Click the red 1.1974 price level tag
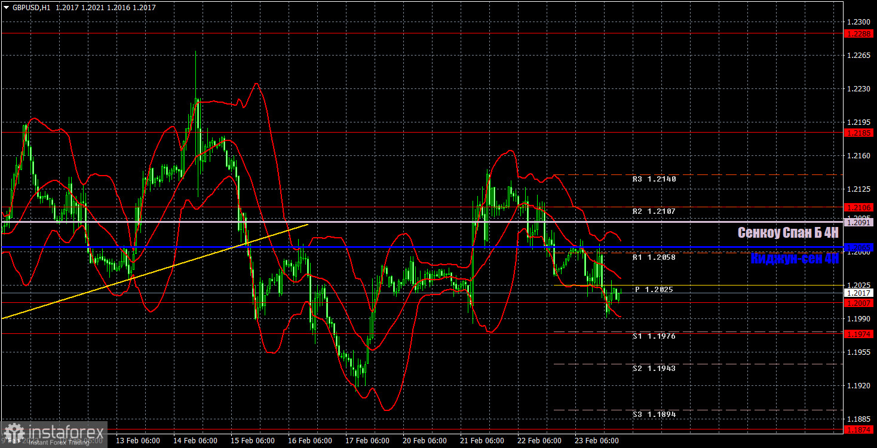This screenshot has width=877, height=448. [x=859, y=333]
